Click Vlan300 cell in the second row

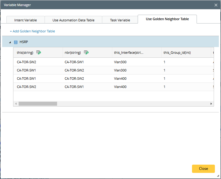click(x=120, y=70)
